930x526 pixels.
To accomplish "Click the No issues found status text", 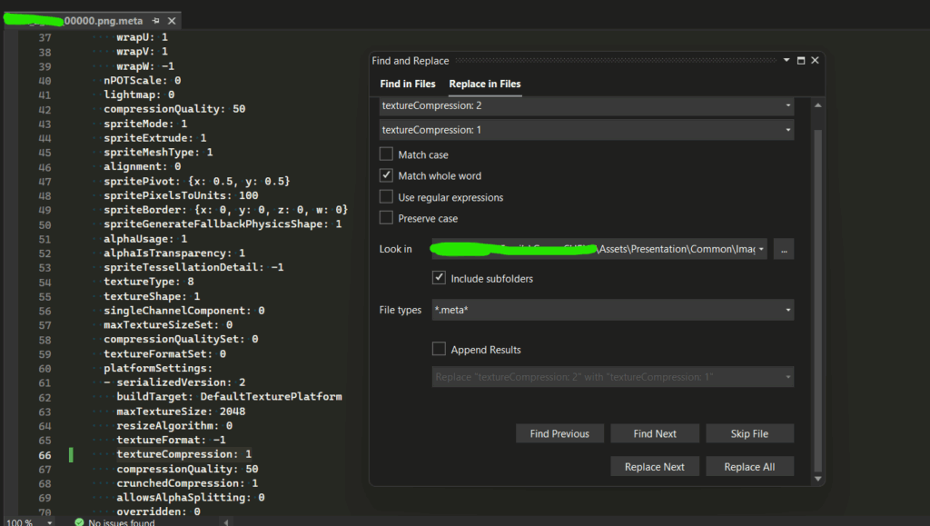I will (122, 522).
